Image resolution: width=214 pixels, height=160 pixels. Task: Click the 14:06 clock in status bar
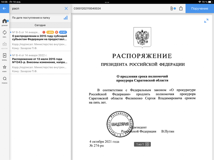tap(4, 2)
